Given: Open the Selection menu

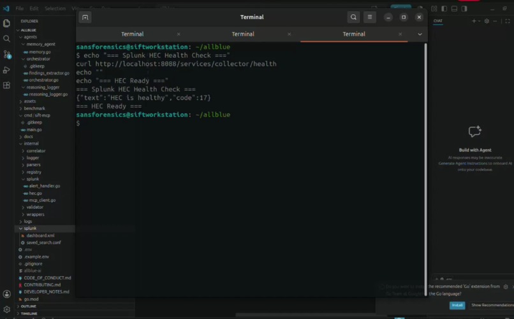Looking at the screenshot, I should pyautogui.click(x=55, y=8).
